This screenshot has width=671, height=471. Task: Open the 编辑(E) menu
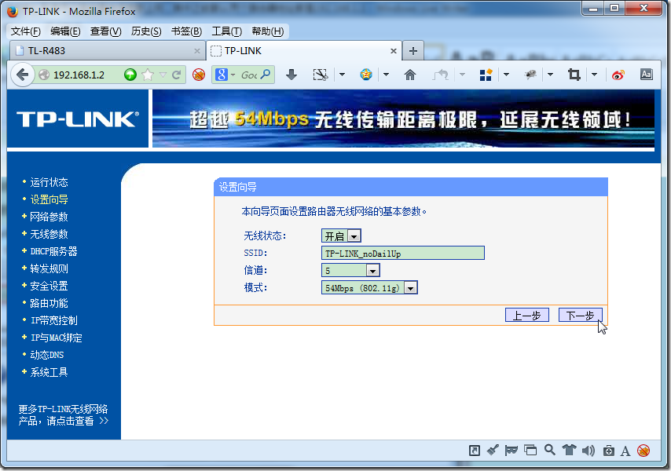65,31
